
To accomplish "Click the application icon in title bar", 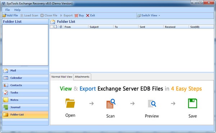I will pos(4,3).
